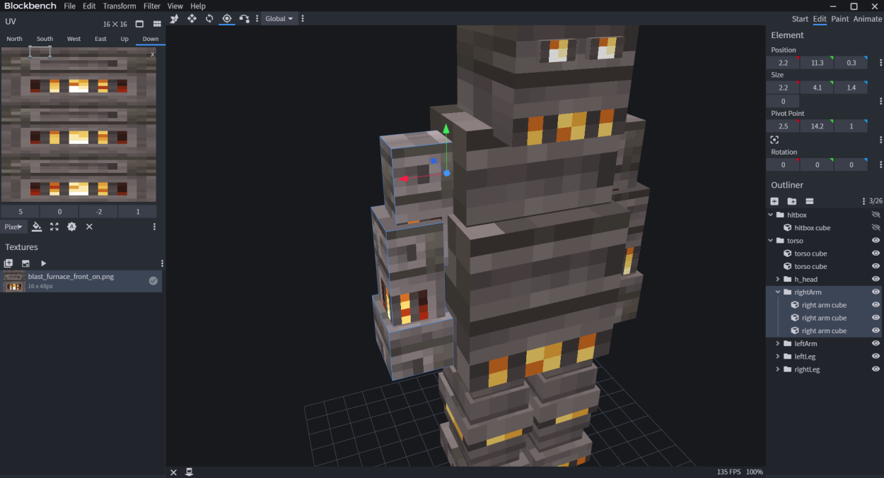Open Position row three-dot options
This screenshot has height=478, width=884.
tap(880, 63)
